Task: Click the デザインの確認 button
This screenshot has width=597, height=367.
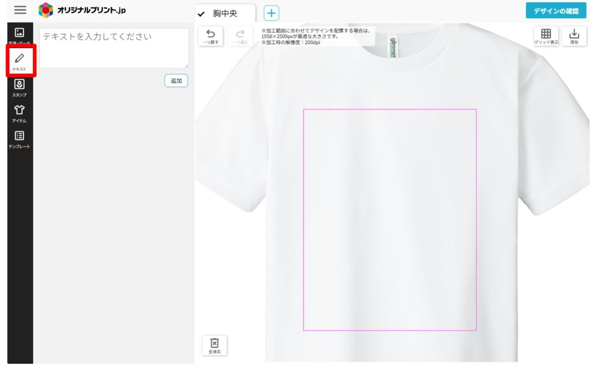Action: [556, 11]
